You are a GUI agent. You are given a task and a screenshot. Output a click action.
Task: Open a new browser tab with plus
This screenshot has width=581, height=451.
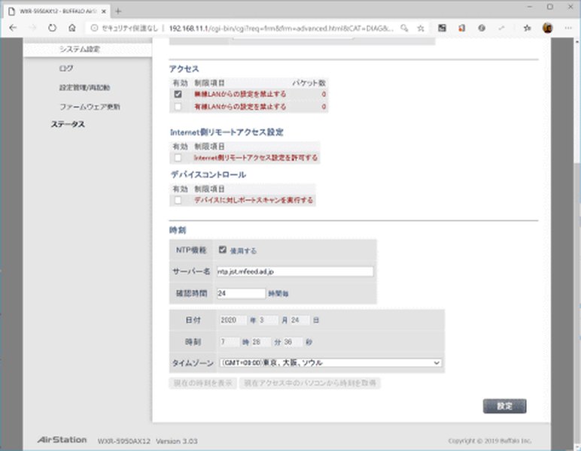click(x=118, y=11)
